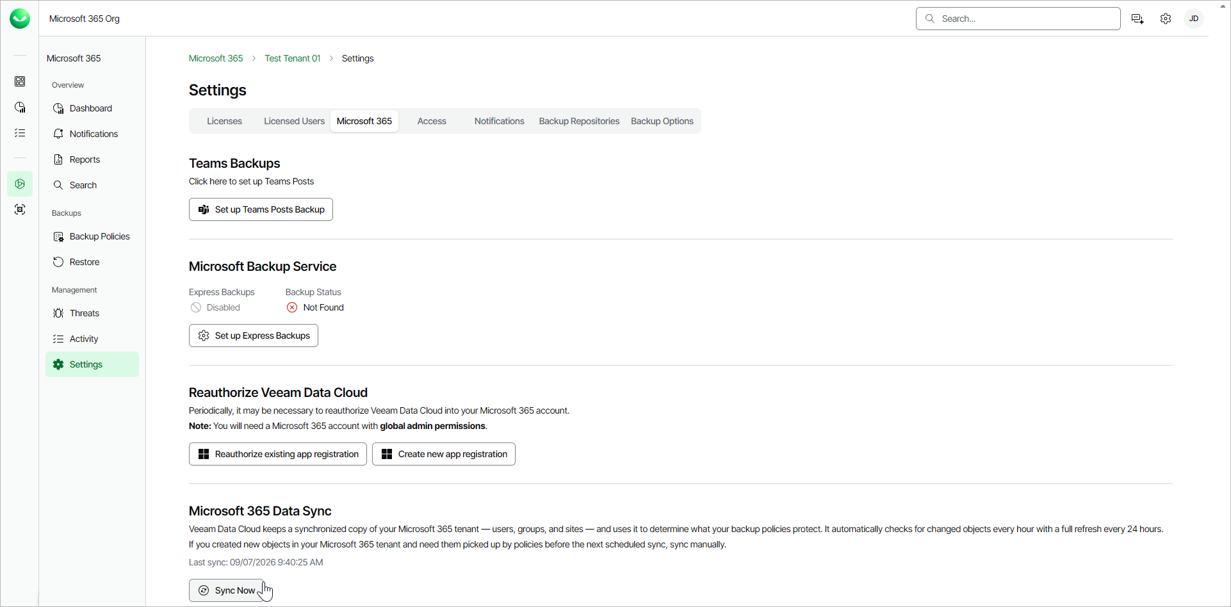Reauthorize existing app registration

pyautogui.click(x=278, y=454)
